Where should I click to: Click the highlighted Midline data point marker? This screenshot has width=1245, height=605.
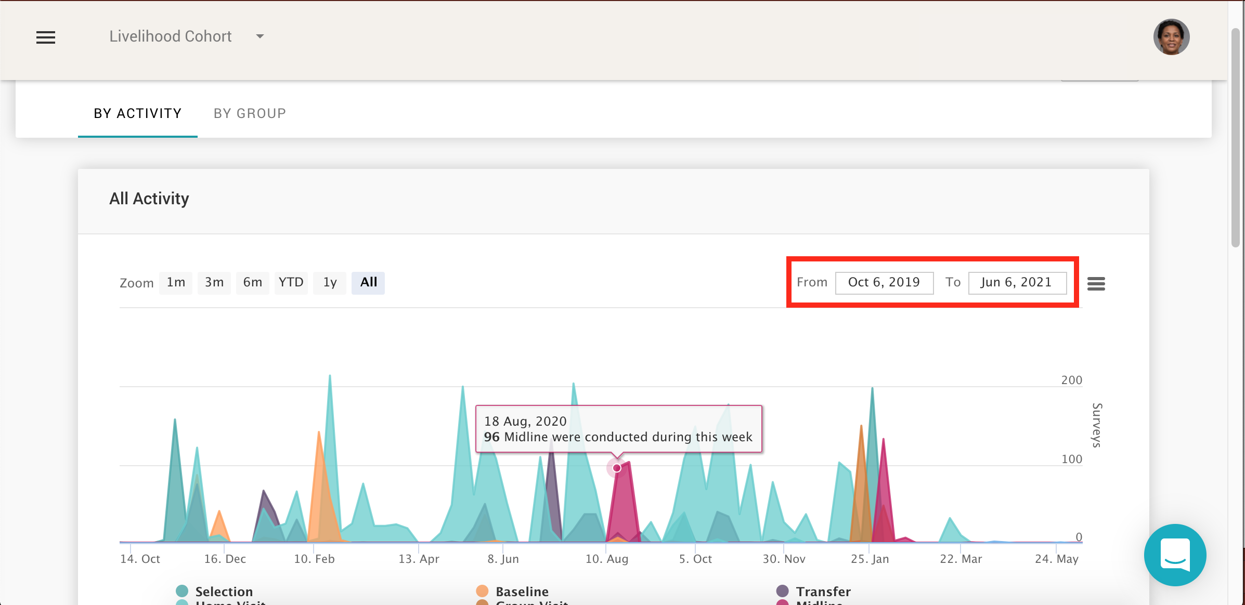pos(616,468)
